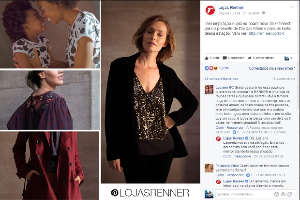Click the Comentar speech bubble button
The height and width of the screenshot is (200, 300).
[233, 58]
